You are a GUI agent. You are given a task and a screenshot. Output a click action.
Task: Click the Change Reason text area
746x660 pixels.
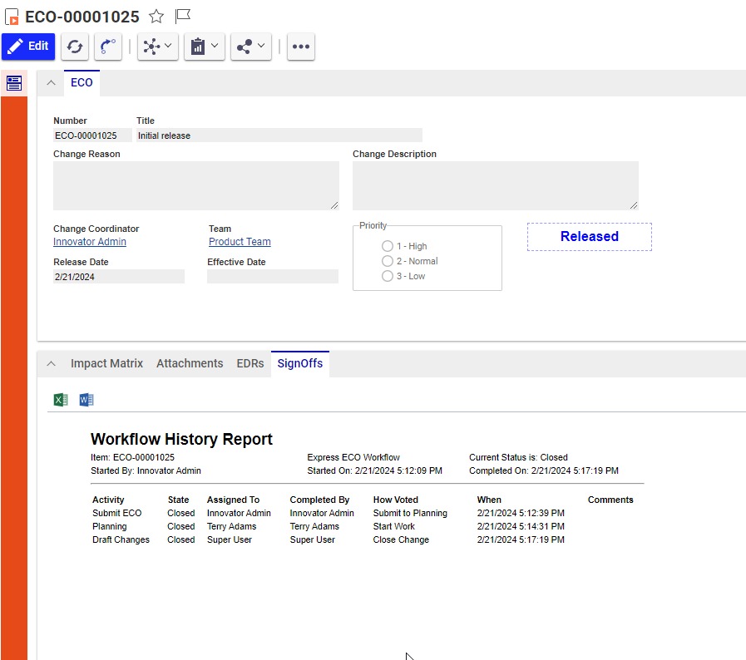tap(196, 185)
